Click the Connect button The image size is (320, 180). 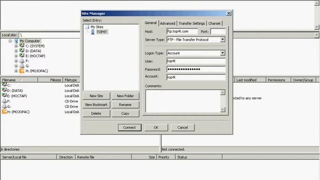click(129, 127)
